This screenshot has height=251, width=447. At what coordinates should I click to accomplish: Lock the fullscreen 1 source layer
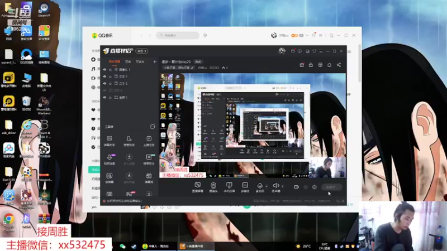[x=110, y=97]
